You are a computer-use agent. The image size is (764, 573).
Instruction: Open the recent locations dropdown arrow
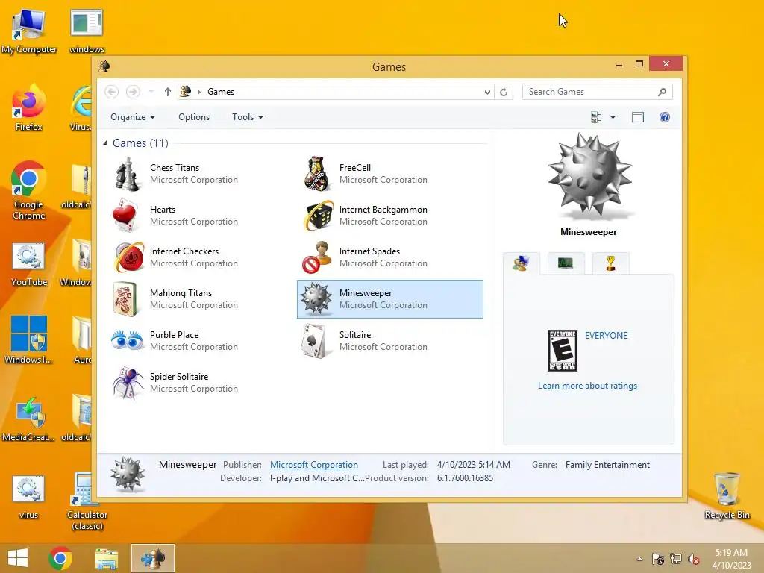(x=151, y=92)
